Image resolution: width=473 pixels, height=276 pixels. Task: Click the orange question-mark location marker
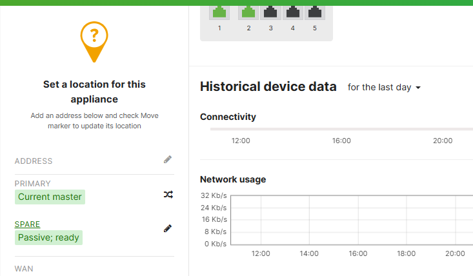pos(94,40)
